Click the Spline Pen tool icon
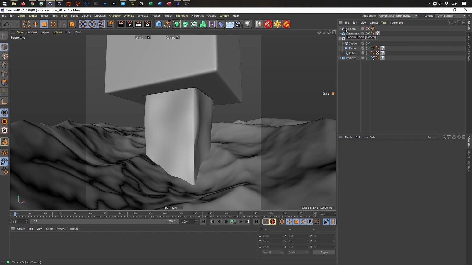 pyautogui.click(x=168, y=24)
